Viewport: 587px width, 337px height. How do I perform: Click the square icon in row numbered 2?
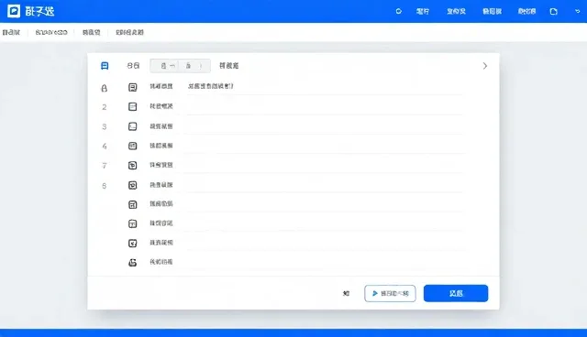[132, 106]
